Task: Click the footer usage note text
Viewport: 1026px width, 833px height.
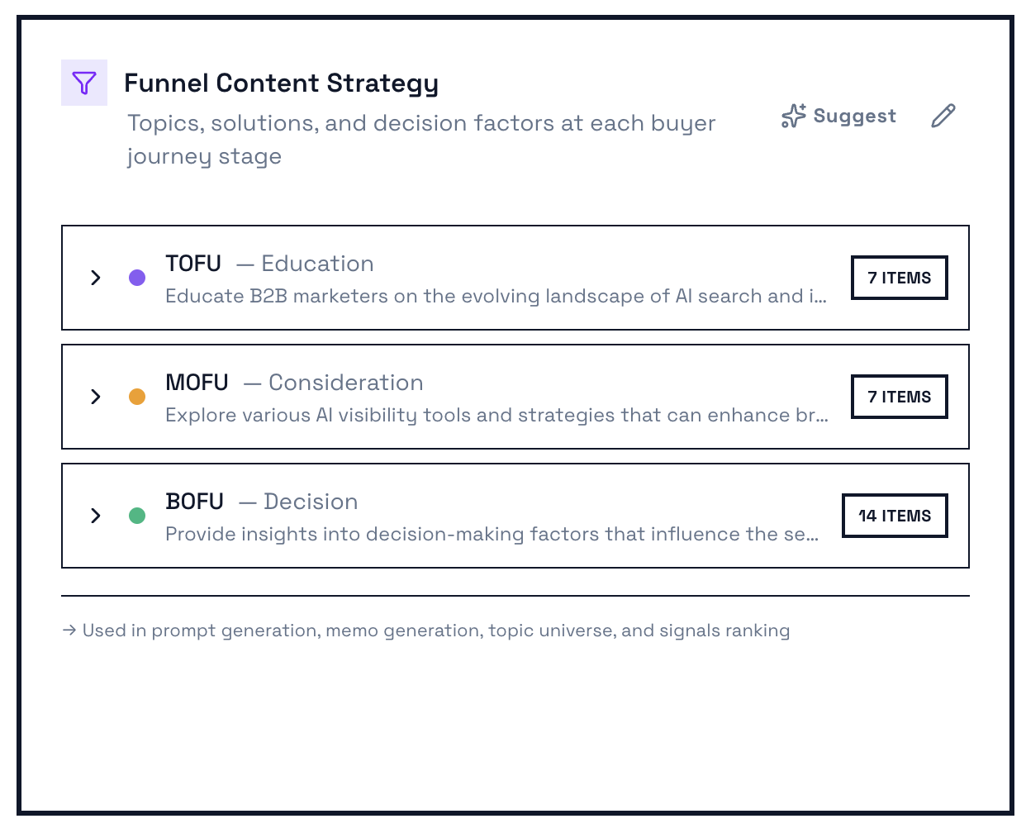Action: (435, 630)
